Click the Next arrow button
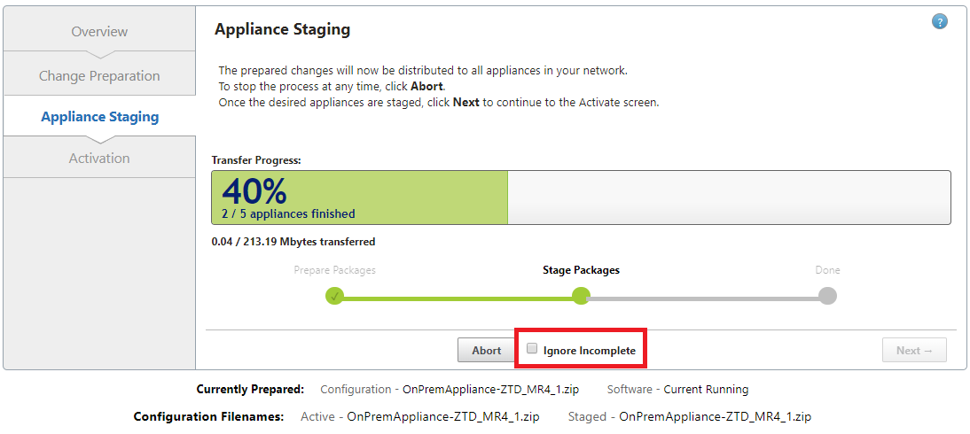970x434 pixels. pos(914,351)
